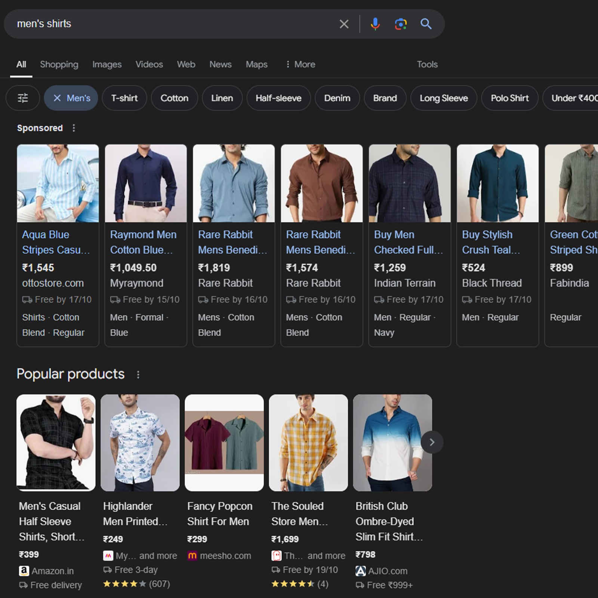This screenshot has height=598, width=598.
Task: Open Buy Stylish Crush Teal shirt link
Action: tap(491, 242)
